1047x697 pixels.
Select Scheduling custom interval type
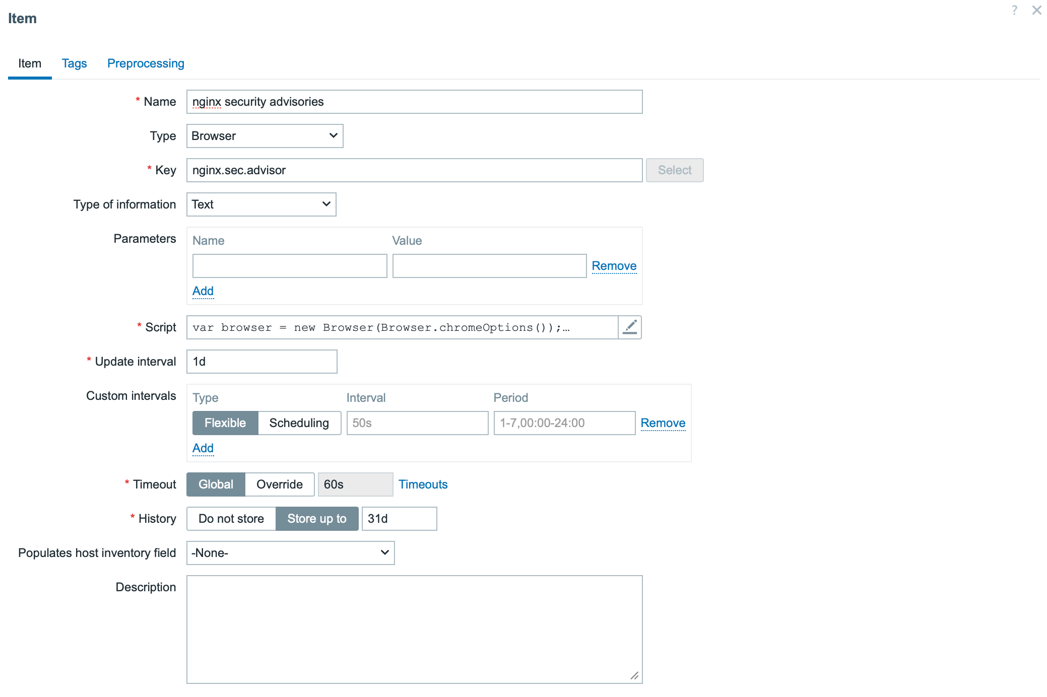[x=299, y=423]
